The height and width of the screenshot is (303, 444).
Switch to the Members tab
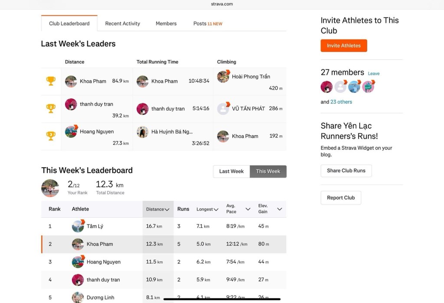pos(166,23)
